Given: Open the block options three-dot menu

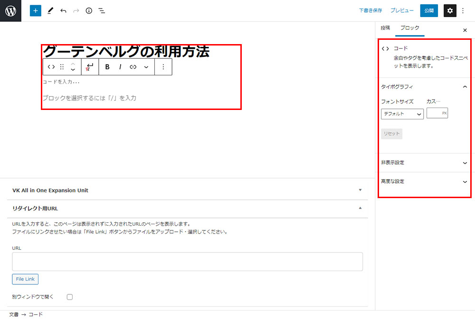Looking at the screenshot, I should click(163, 67).
